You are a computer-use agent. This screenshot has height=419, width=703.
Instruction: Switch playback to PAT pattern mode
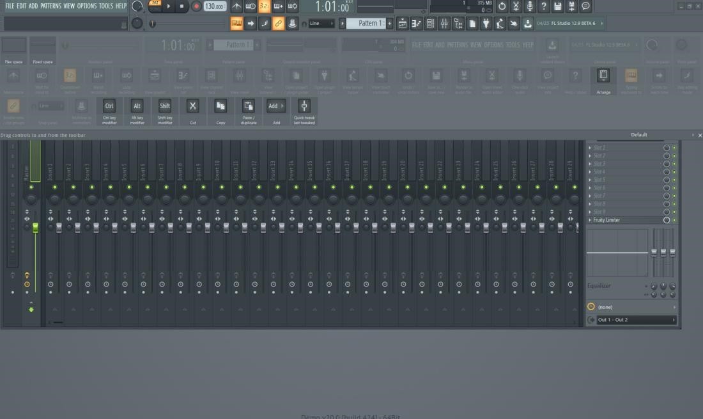click(x=155, y=4)
